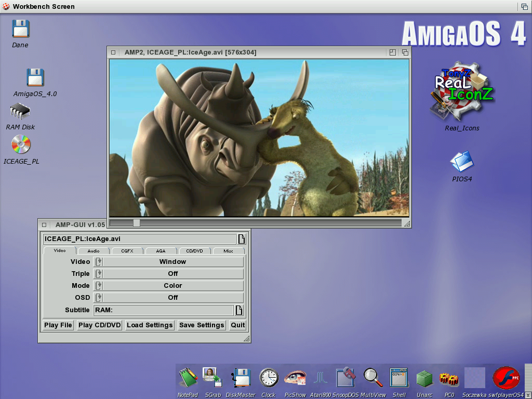Click zoom gadget of AMP2 window
The height and width of the screenshot is (399, 532).
point(393,52)
